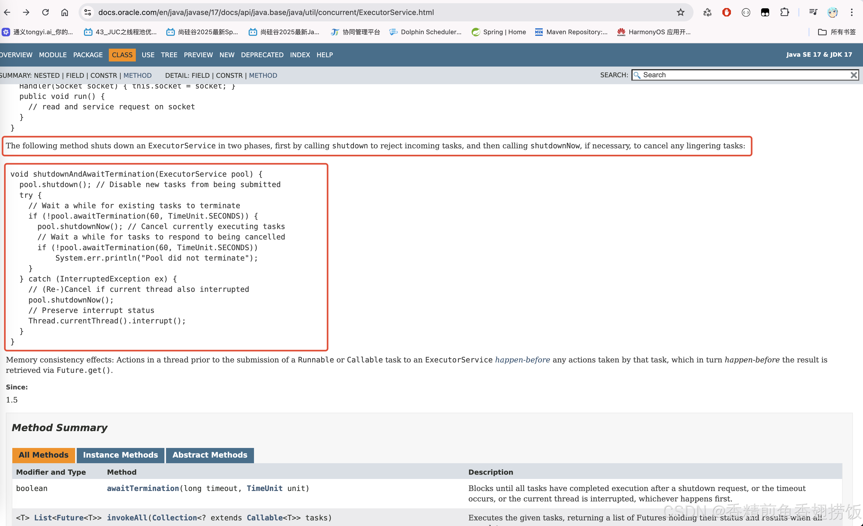This screenshot has height=526, width=863.
Task: Open the media control playlist icon
Action: click(813, 12)
